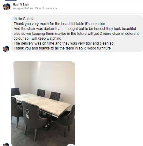Click the ring knocker on the chair in the photo
Screen dimensions: 143x146
27,111
